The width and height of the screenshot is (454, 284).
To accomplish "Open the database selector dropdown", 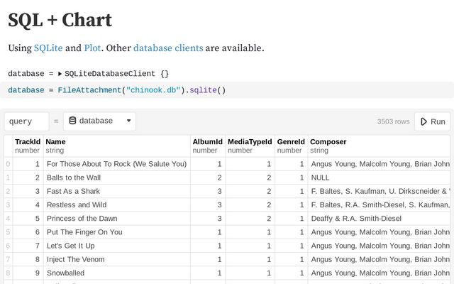I will [99, 121].
